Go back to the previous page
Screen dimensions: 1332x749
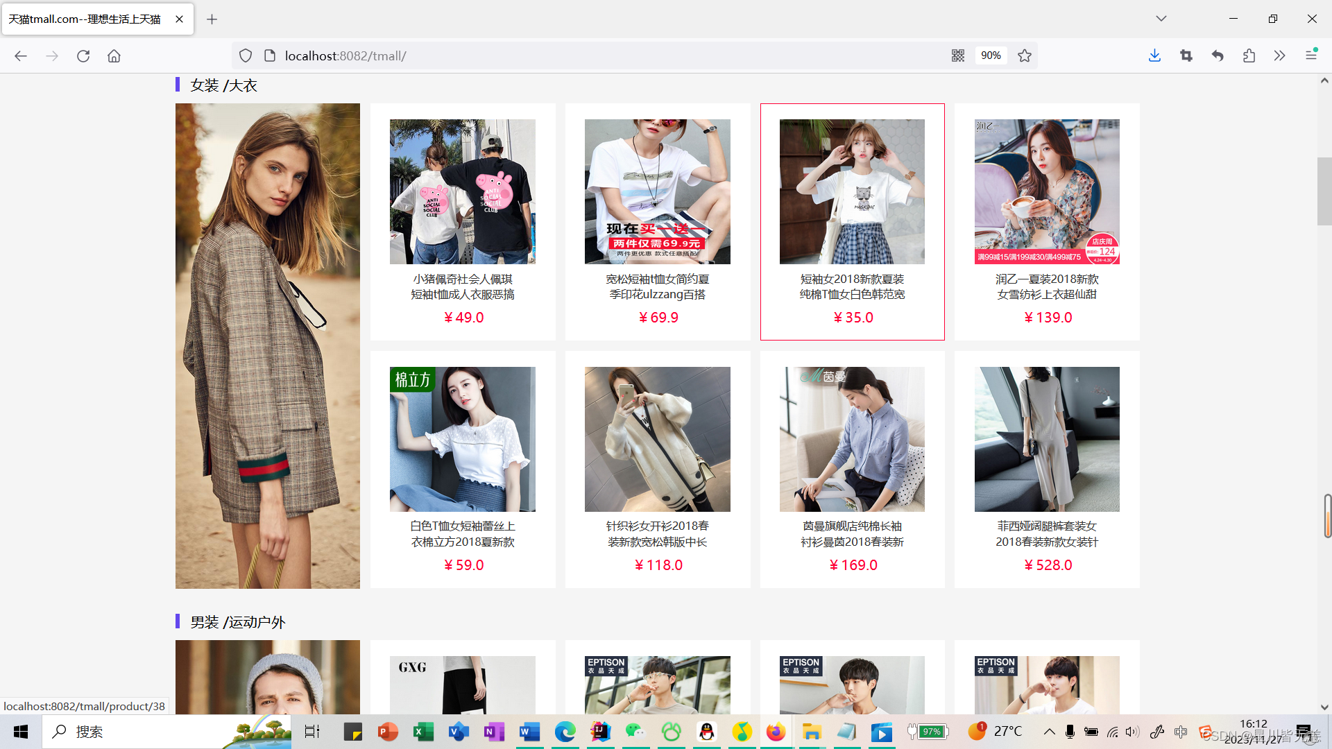point(21,55)
